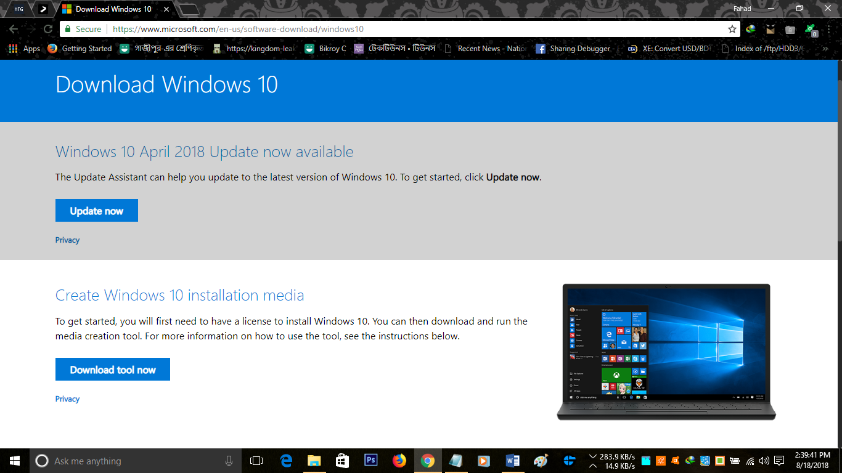This screenshot has width=842, height=473.
Task: Open the Privacy link under Download tool now
Action: (67, 399)
